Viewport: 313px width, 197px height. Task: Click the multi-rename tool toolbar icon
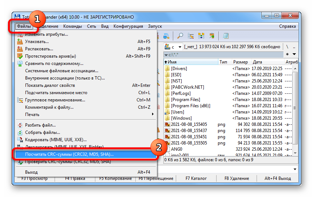pyautogui.click(x=191, y=36)
